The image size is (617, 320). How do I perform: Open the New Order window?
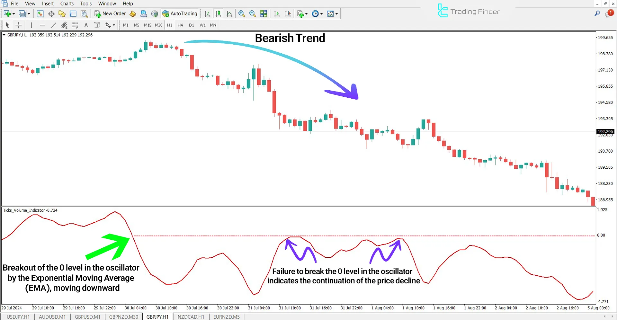pos(111,13)
